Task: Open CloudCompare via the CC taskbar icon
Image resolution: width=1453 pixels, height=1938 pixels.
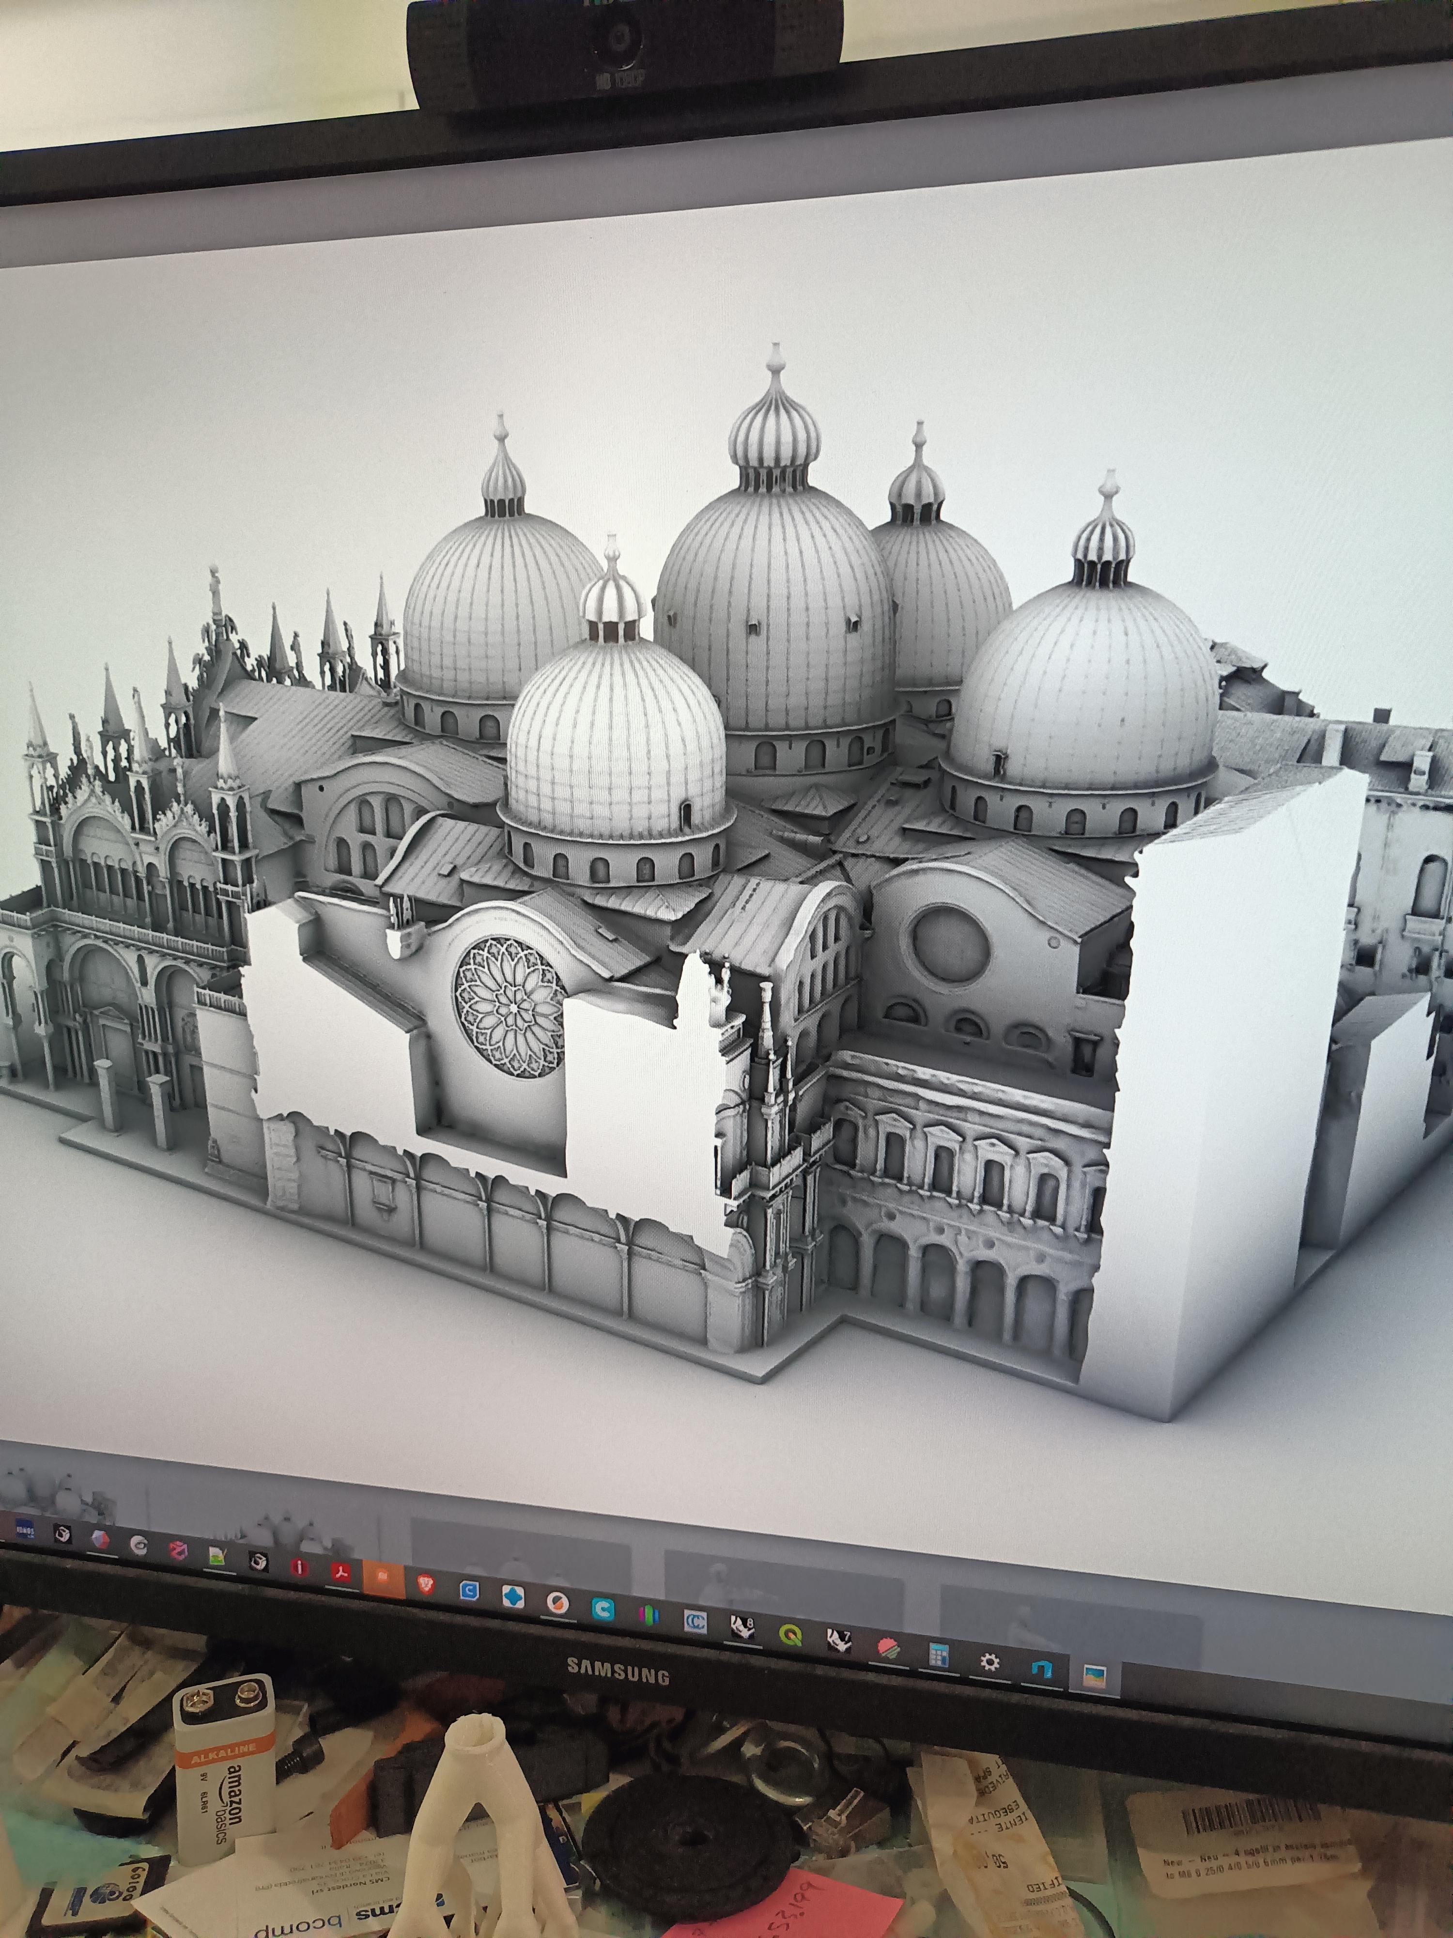Action: [x=696, y=1622]
